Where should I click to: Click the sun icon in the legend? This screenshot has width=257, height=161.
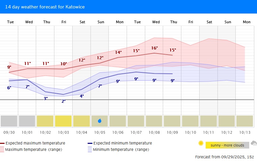pyautogui.click(x=201, y=143)
